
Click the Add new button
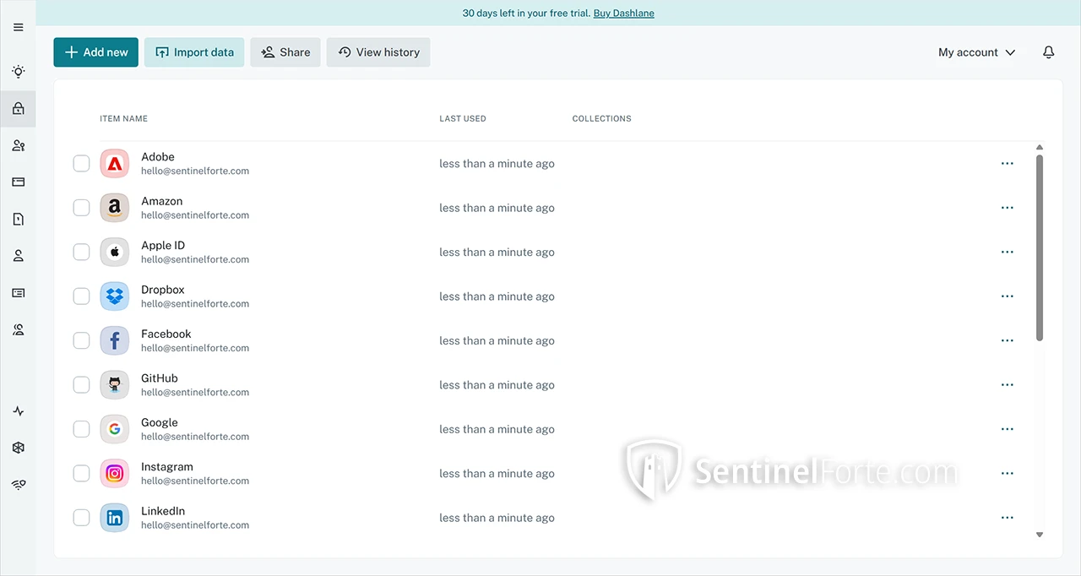tap(95, 52)
